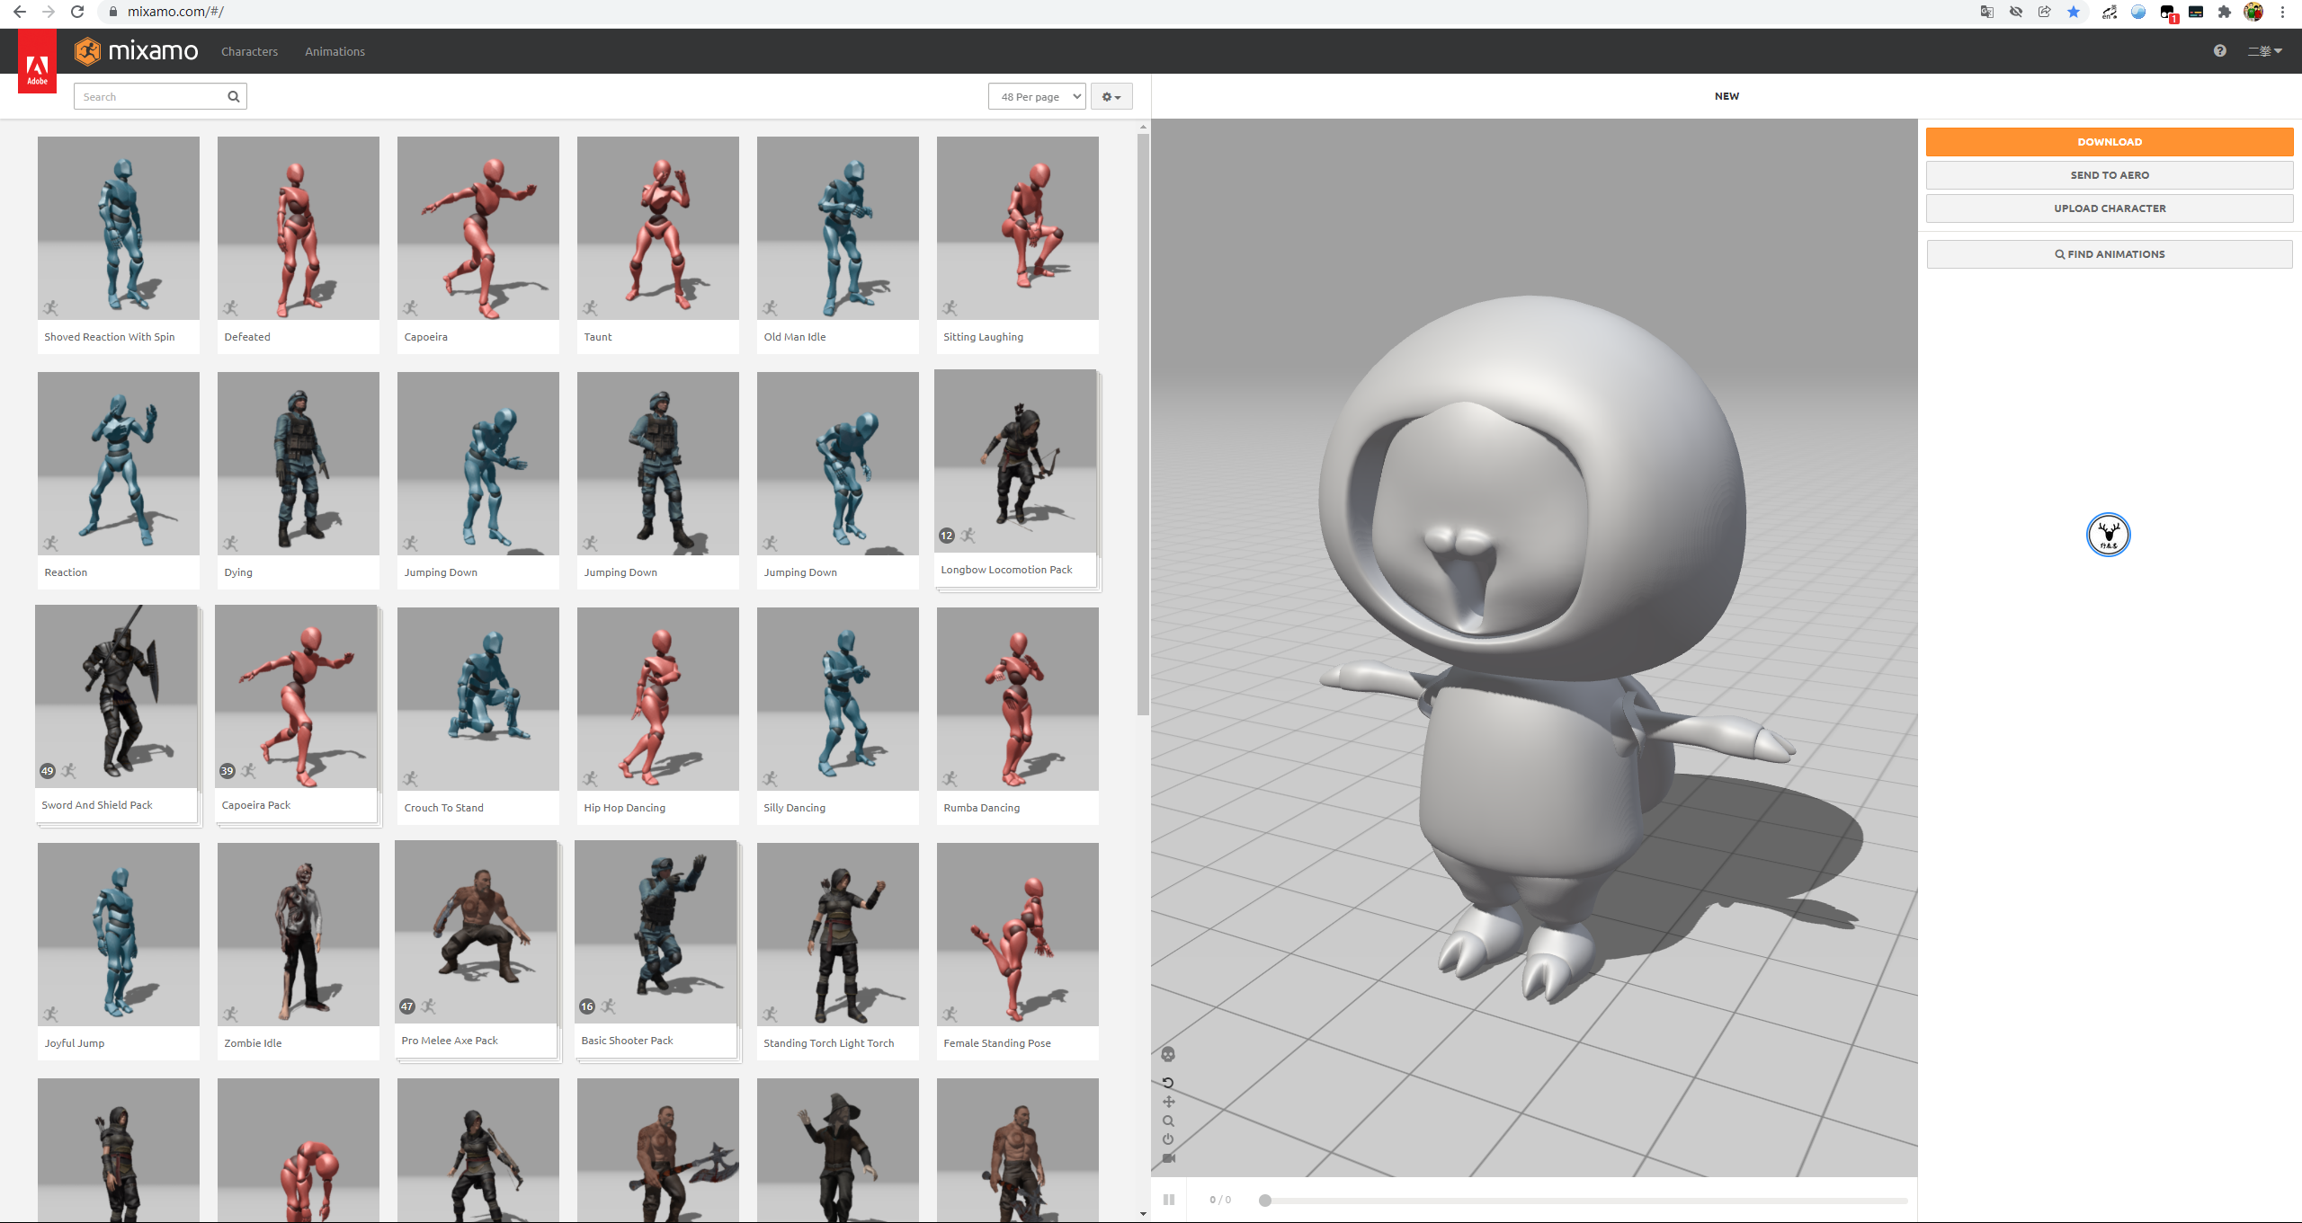Click the animation list vertical scrollbar

[1143, 424]
